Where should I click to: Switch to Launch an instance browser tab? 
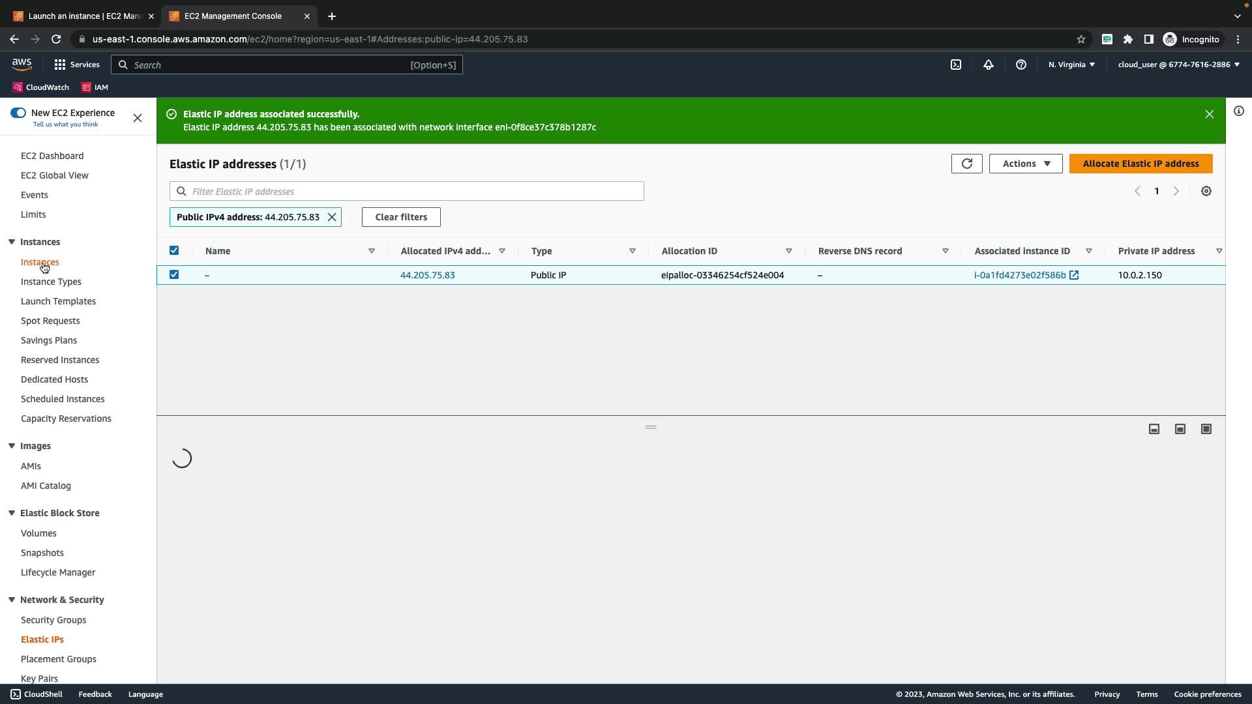[83, 16]
